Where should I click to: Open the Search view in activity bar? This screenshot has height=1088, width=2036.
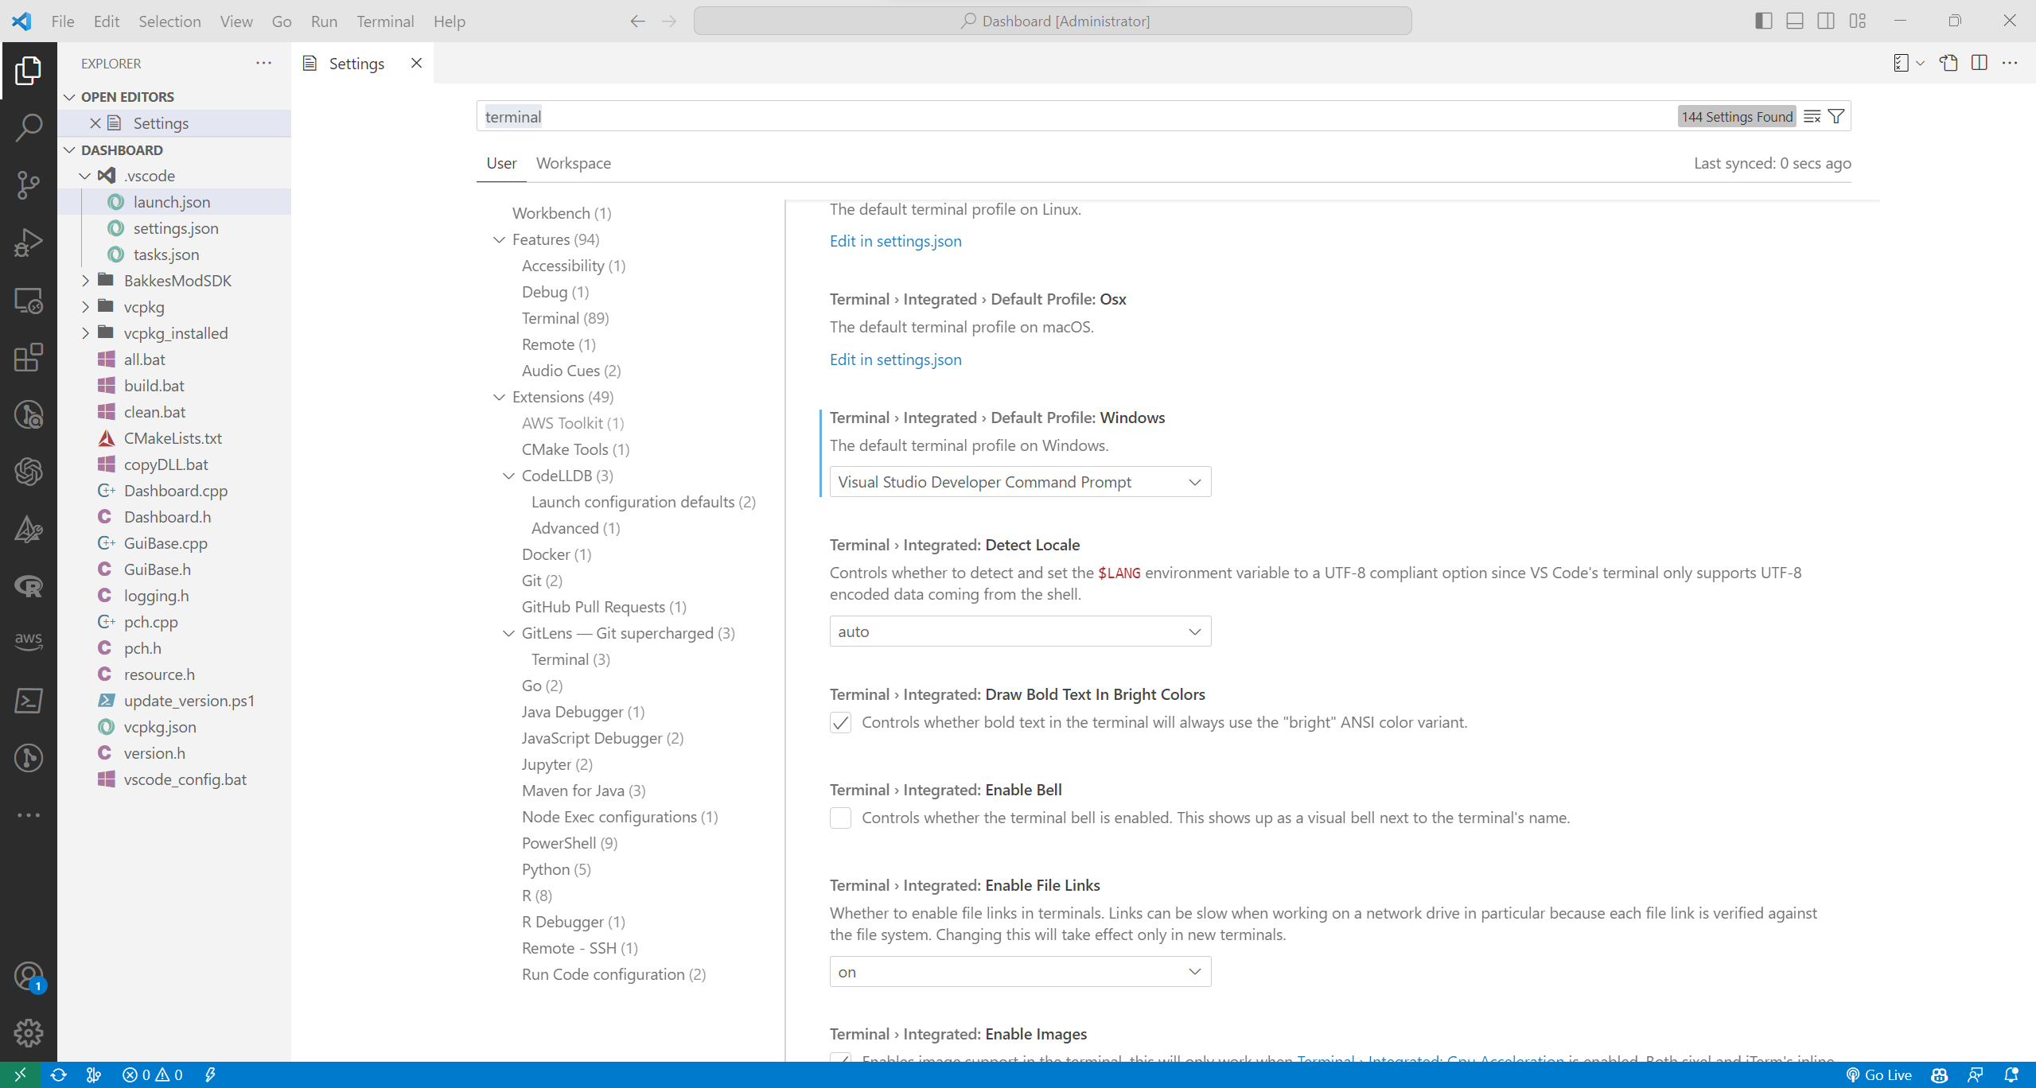pos(29,127)
